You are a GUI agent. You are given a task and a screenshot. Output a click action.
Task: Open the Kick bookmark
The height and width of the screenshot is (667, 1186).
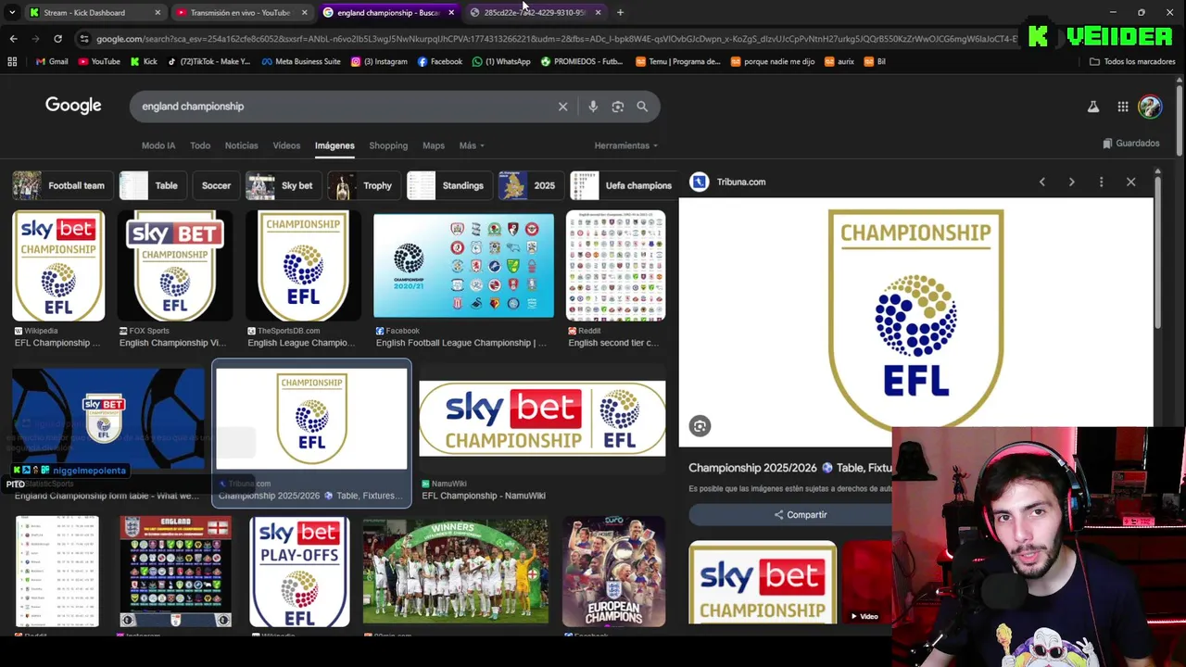144,61
